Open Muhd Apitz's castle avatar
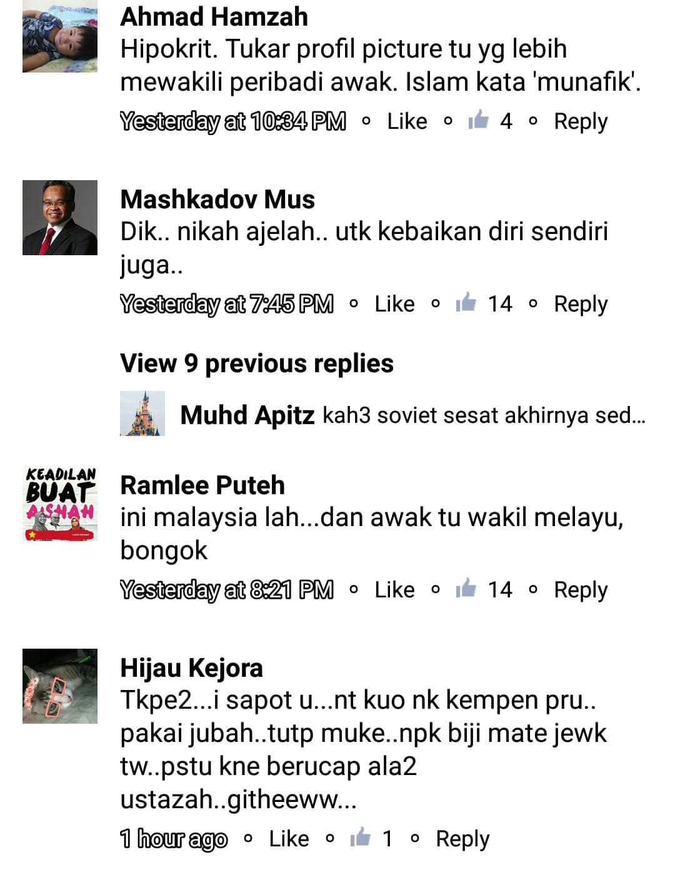The image size is (675, 872). point(142,413)
